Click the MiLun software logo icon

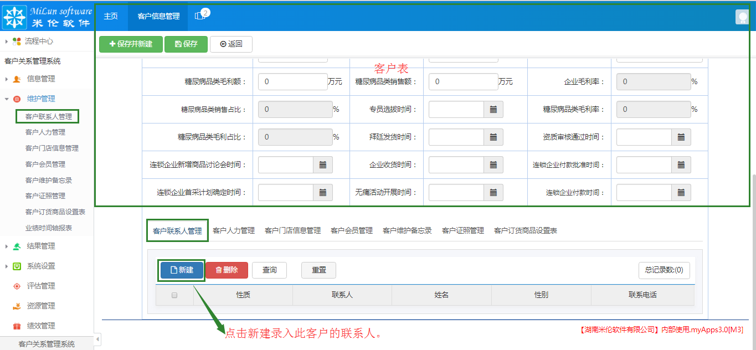pyautogui.click(x=16, y=17)
